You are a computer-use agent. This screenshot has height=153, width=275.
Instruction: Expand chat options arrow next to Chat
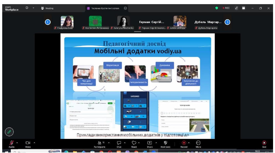pos(125,143)
